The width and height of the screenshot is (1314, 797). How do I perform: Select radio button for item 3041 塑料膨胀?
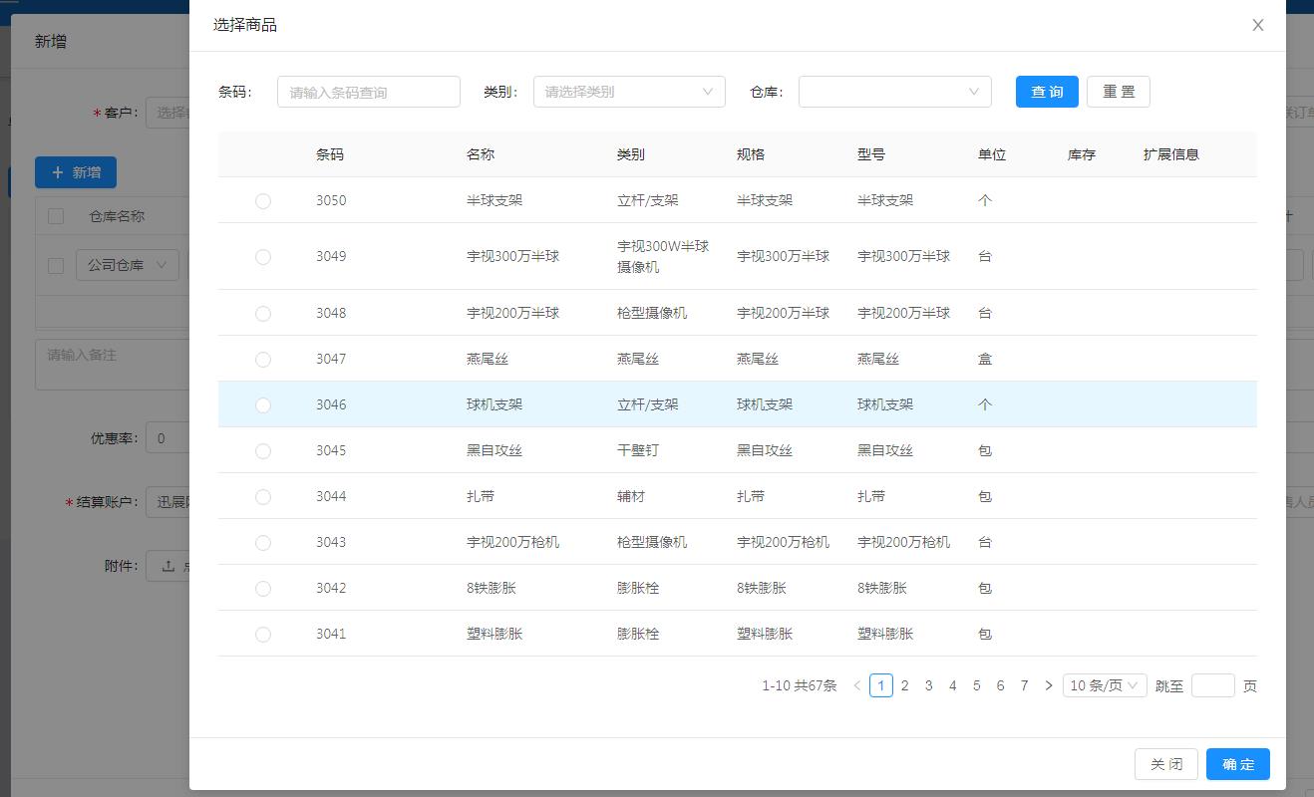263,634
